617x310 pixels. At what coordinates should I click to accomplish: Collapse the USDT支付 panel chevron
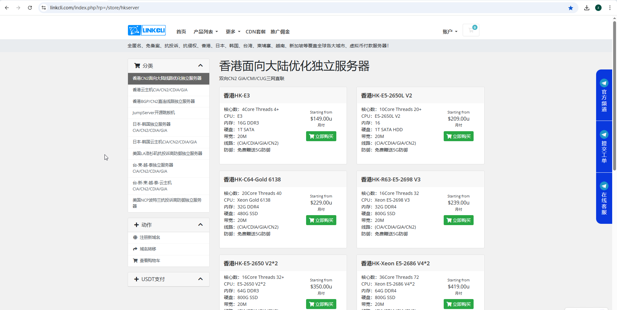coord(200,279)
